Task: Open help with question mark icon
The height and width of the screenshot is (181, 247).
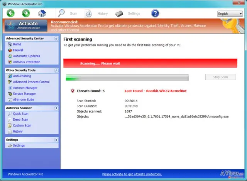Action: (155, 13)
